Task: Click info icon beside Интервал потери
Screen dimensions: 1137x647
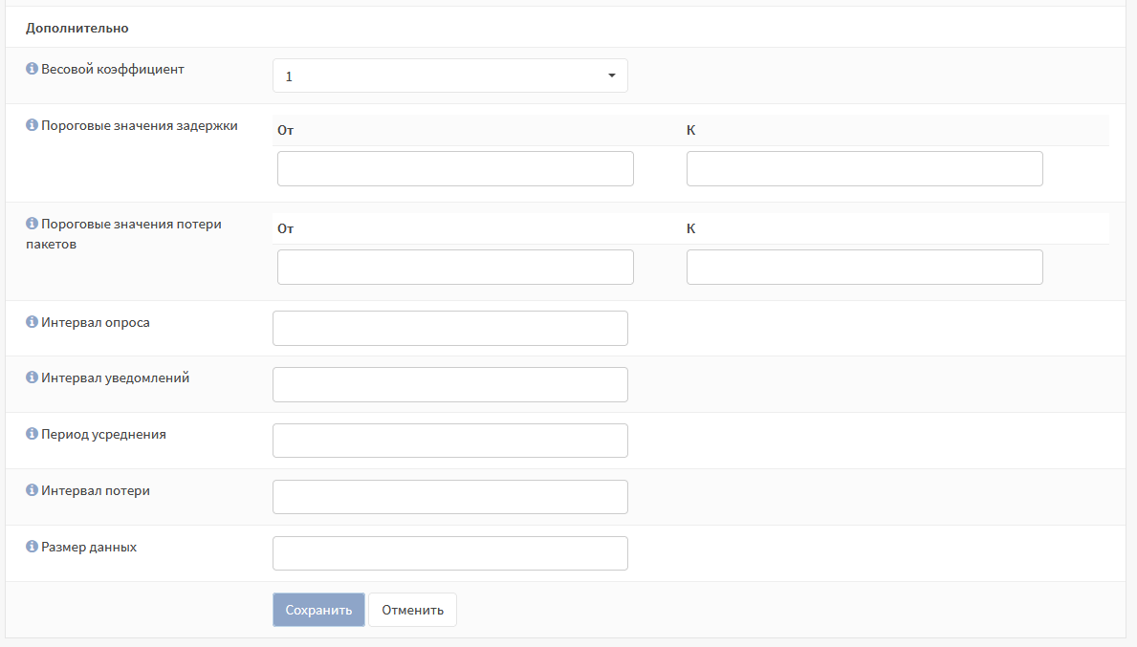Action: [x=32, y=490]
